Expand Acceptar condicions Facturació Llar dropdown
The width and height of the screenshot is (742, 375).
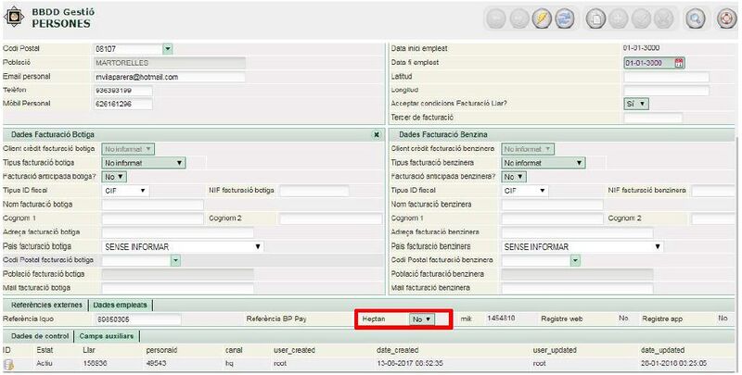pos(636,104)
